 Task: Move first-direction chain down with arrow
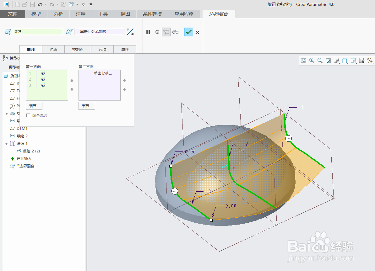pyautogui.click(x=72, y=89)
